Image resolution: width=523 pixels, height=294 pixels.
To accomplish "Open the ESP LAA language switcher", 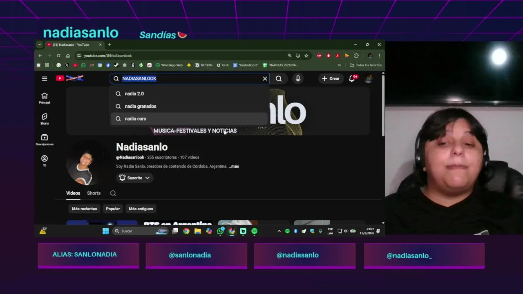I will point(330,231).
